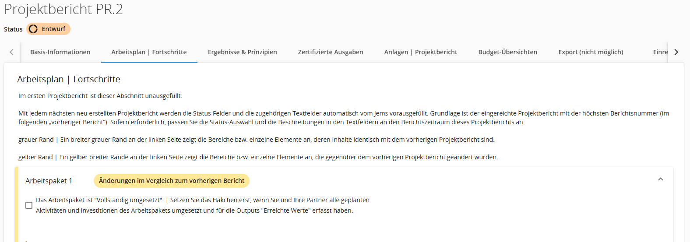Select the partially visible "Einre" tab
690x242 pixels.
coord(660,52)
